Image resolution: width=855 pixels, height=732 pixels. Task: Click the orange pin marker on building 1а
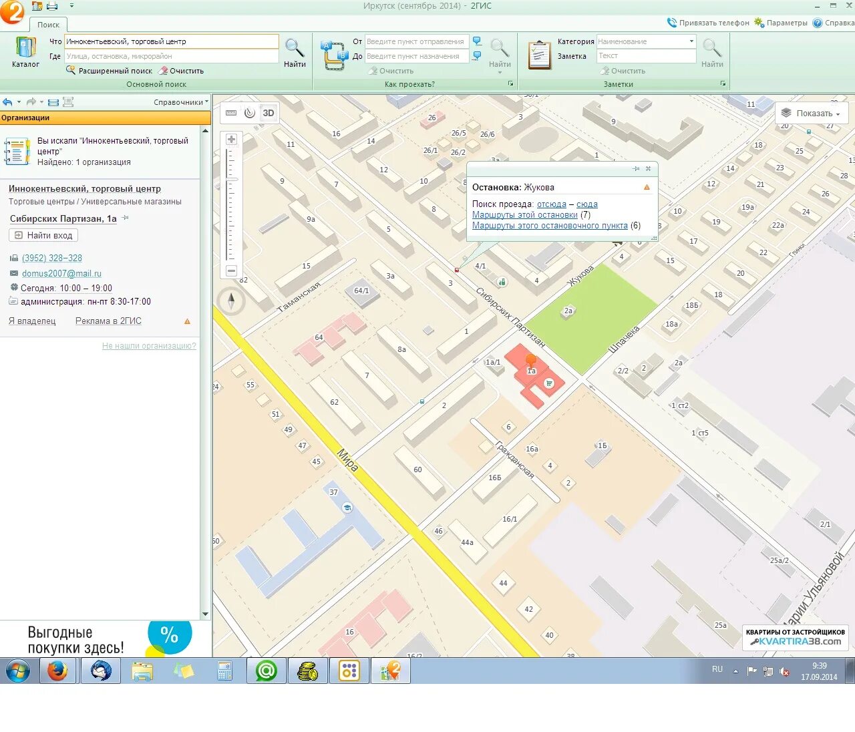pyautogui.click(x=531, y=362)
